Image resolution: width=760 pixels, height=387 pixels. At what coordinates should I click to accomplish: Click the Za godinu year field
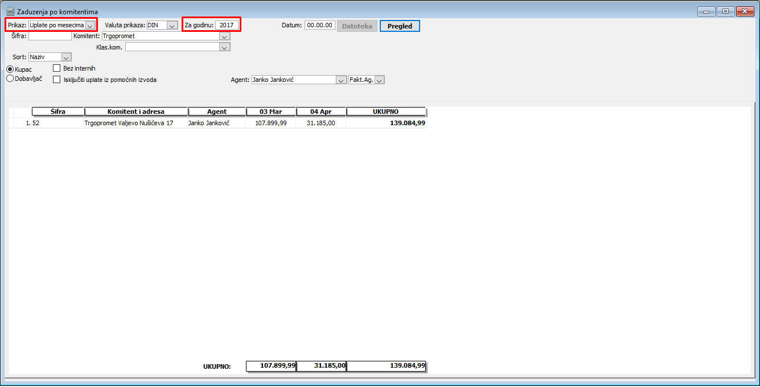click(227, 26)
